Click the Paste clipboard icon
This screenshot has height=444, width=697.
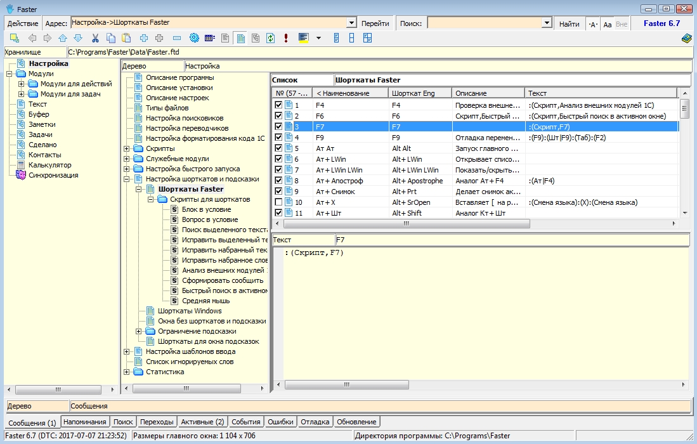[126, 38]
